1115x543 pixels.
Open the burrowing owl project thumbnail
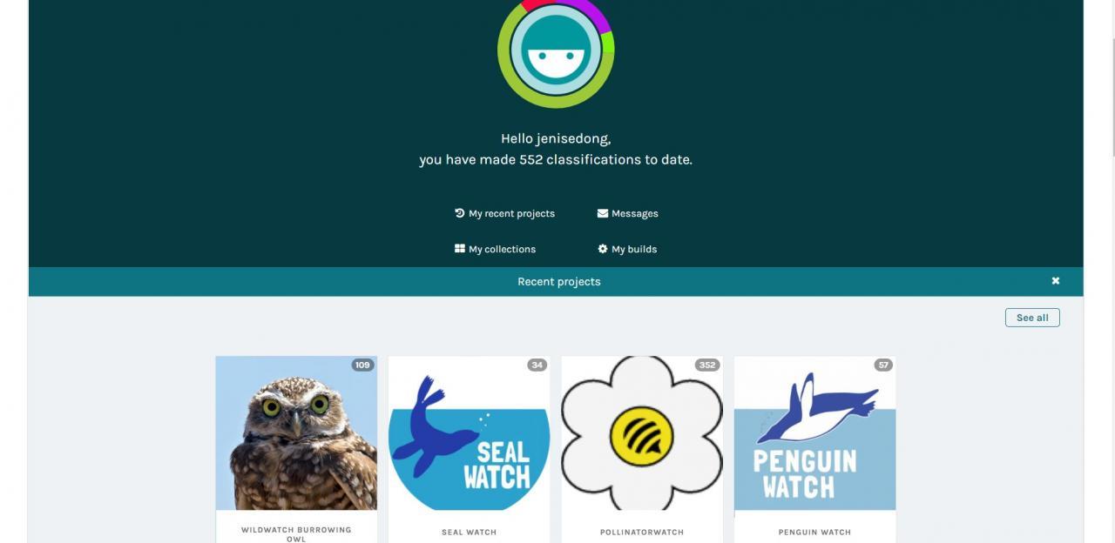(x=296, y=432)
